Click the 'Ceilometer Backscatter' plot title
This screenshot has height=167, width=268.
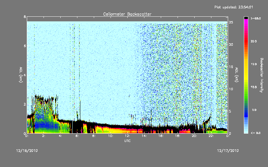[x=127, y=14]
